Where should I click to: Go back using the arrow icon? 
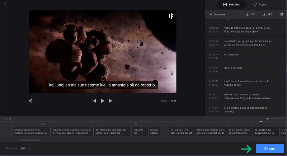coord(5,4)
